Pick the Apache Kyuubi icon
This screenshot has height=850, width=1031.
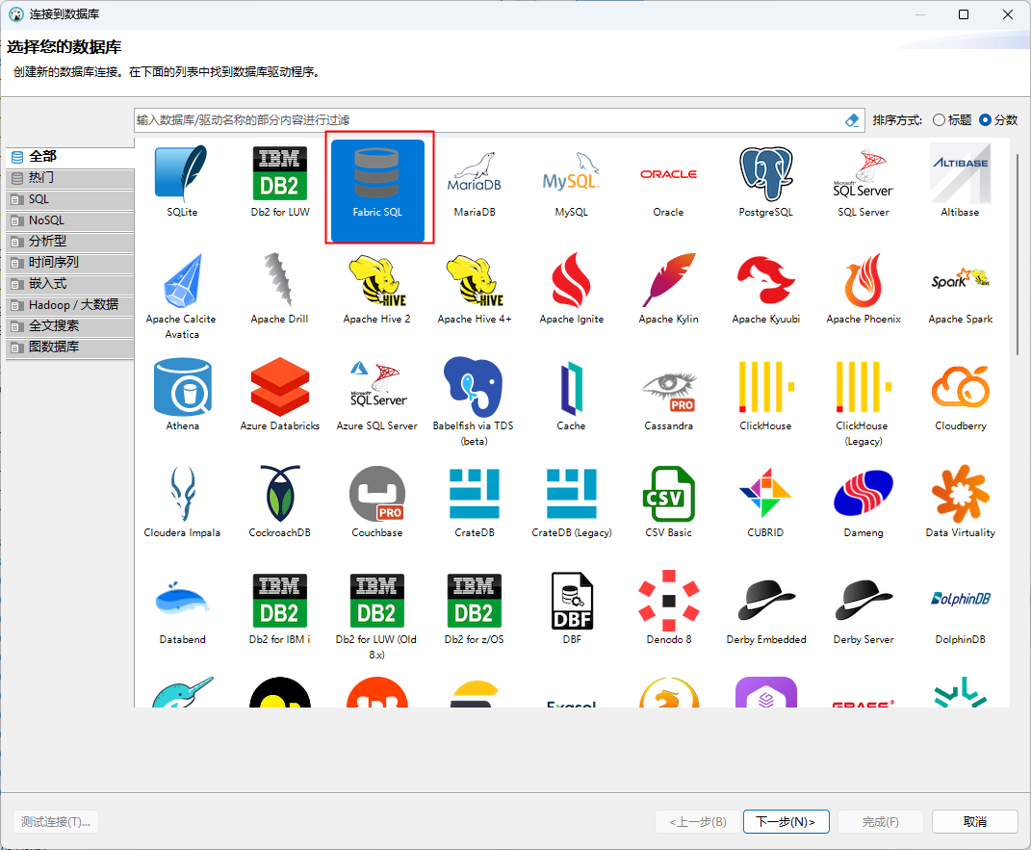tap(765, 281)
